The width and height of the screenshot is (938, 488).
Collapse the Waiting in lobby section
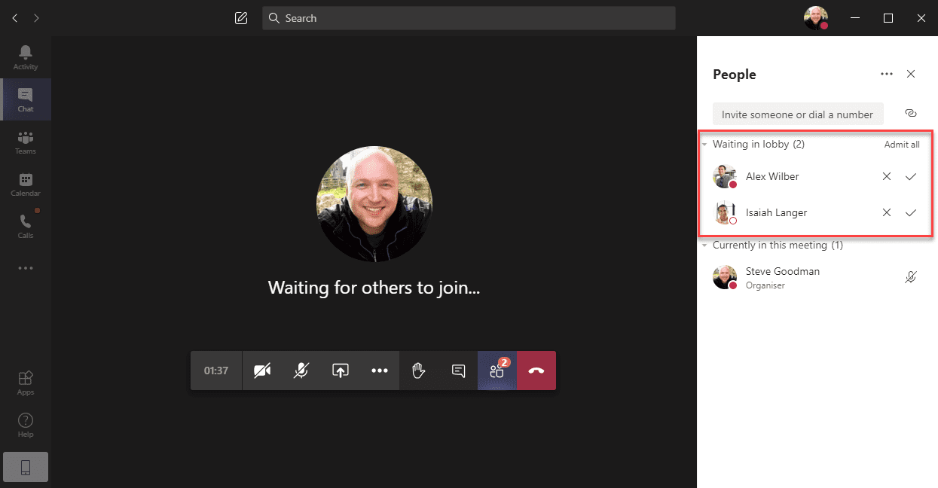(x=704, y=145)
